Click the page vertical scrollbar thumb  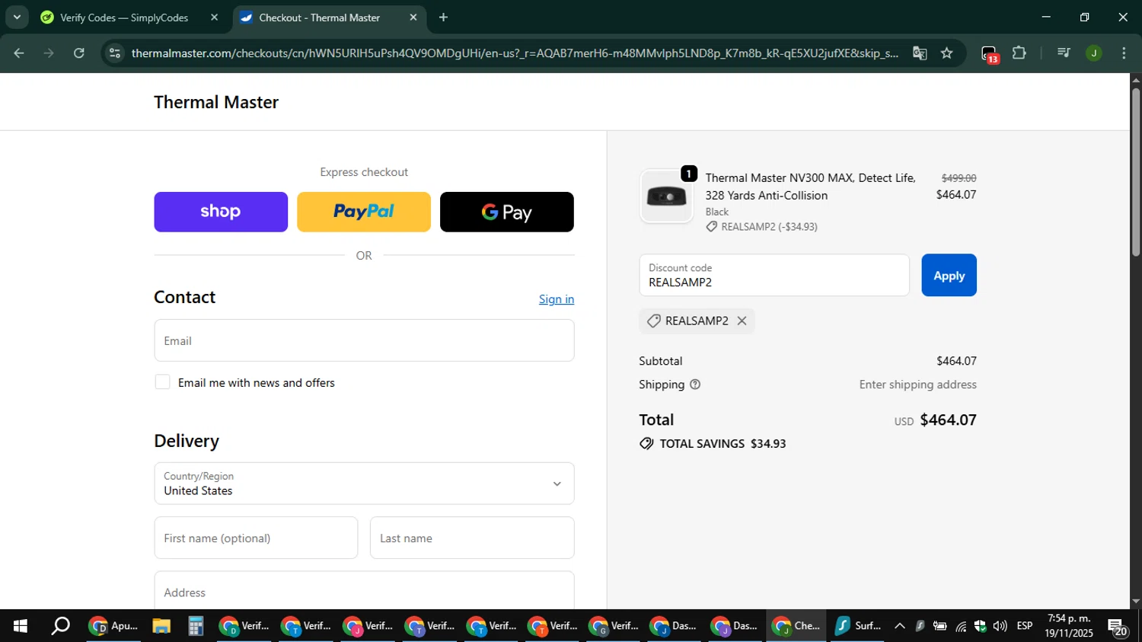[x=1136, y=172]
